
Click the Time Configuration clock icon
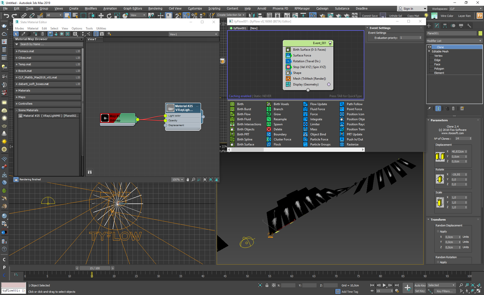[397, 291]
